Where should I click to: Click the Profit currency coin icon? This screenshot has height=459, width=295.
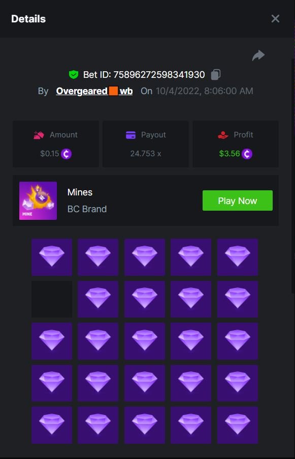tap(247, 154)
